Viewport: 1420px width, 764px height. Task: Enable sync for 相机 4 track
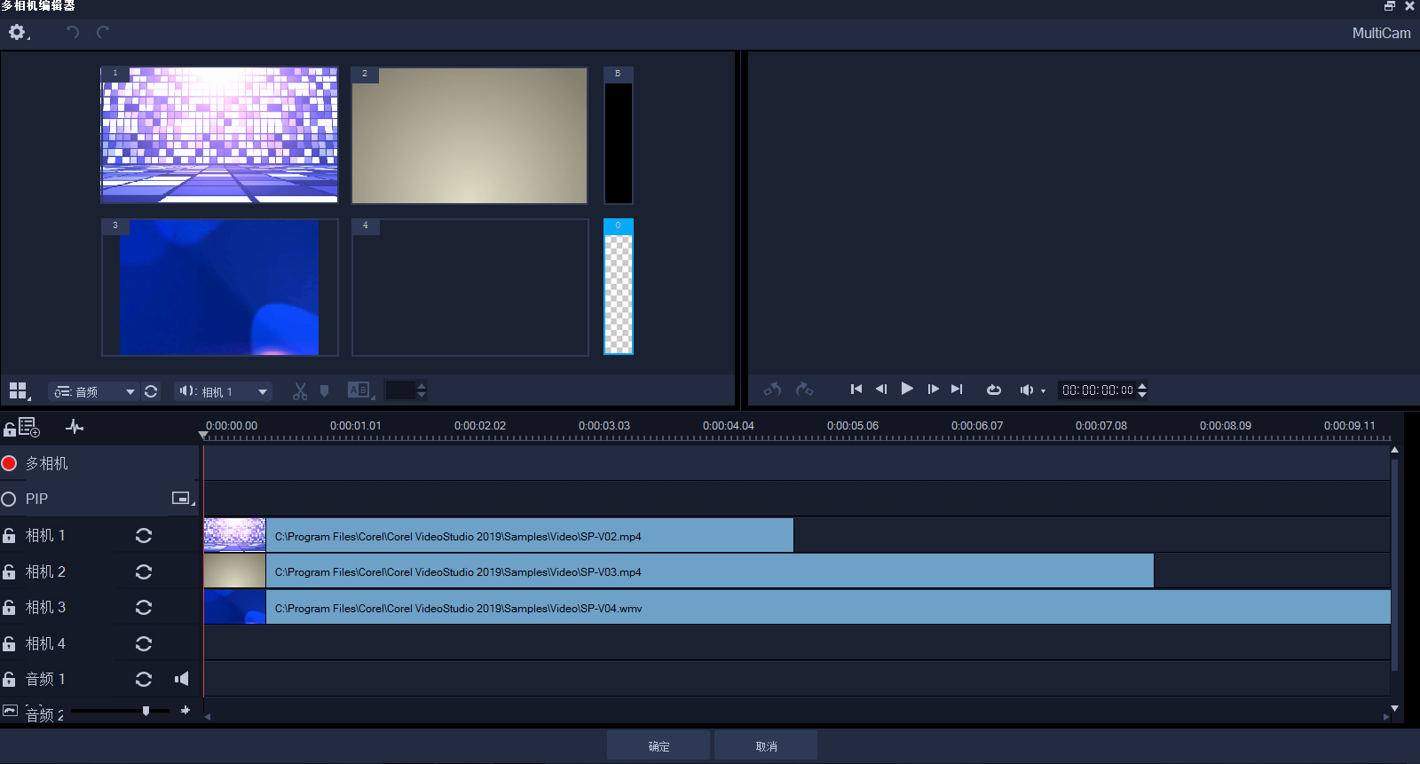144,644
